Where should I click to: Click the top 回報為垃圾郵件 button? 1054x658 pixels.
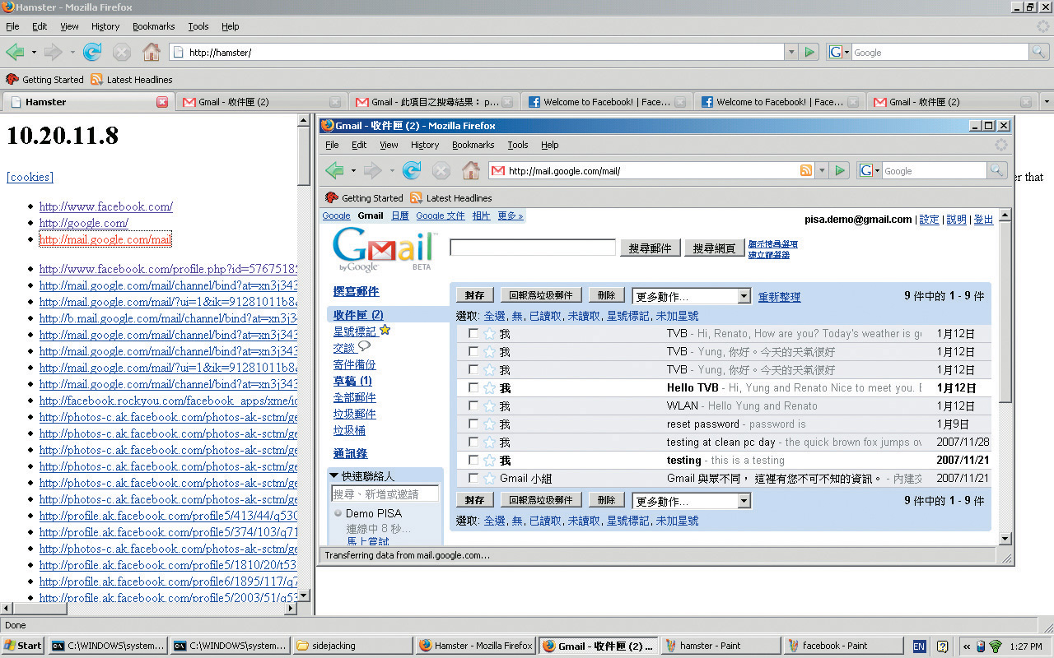541,295
